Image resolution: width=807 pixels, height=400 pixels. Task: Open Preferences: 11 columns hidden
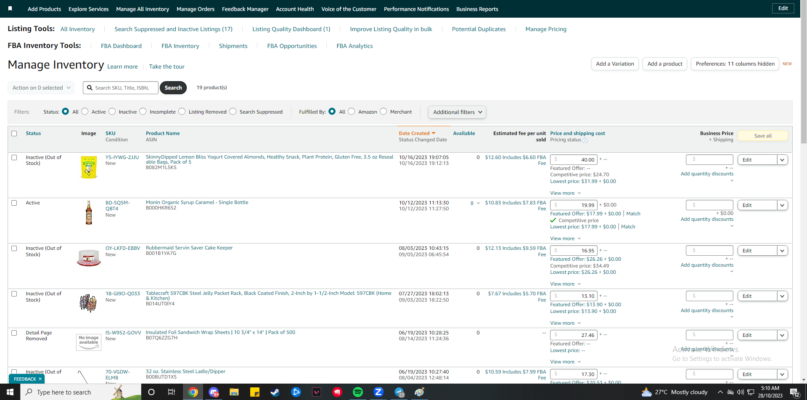point(735,64)
